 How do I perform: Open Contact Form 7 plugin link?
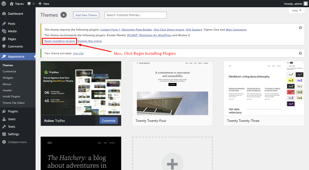coord(110,29)
